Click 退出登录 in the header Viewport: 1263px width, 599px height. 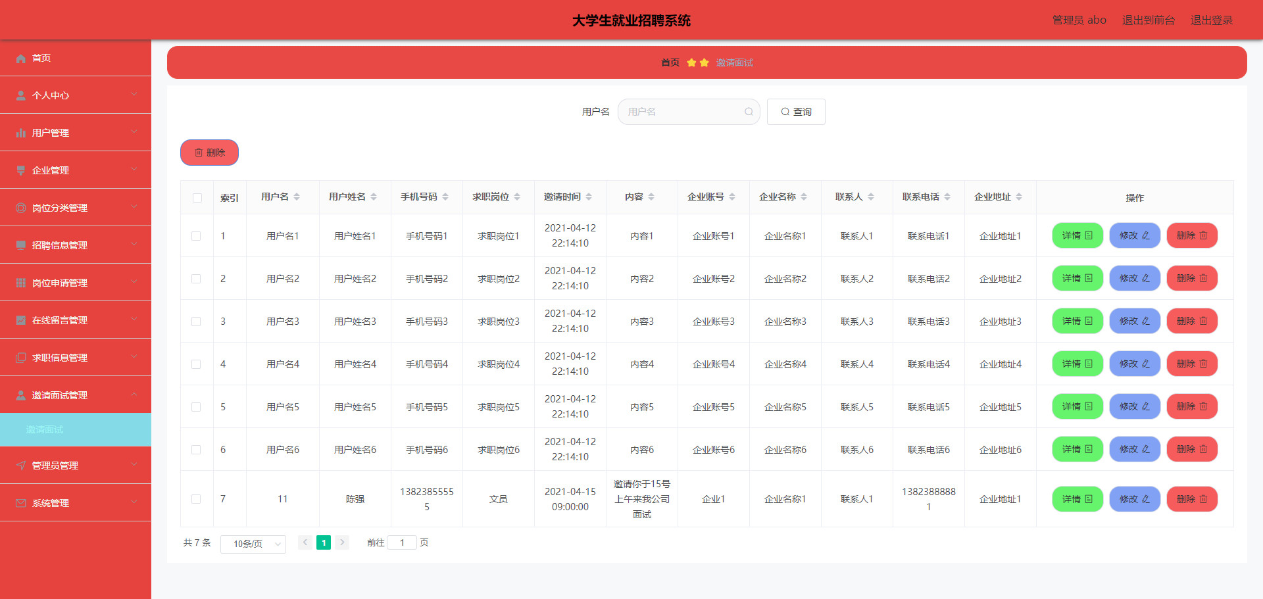click(1212, 20)
